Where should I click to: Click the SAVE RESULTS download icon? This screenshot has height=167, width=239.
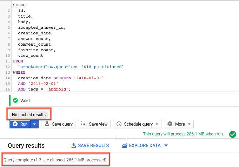pyautogui.click(x=74, y=146)
